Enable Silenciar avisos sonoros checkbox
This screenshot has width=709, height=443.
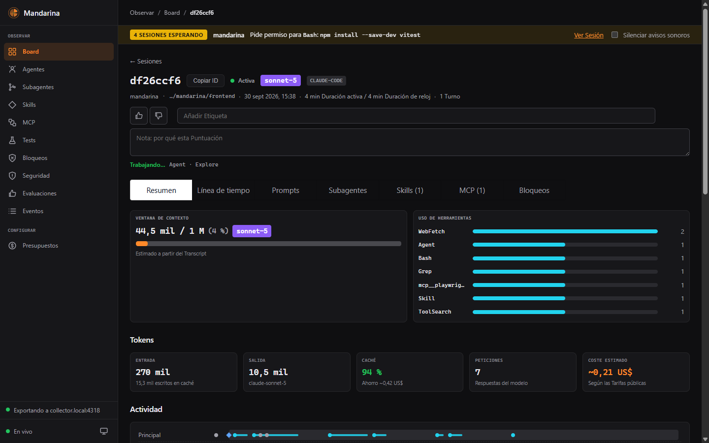click(614, 35)
